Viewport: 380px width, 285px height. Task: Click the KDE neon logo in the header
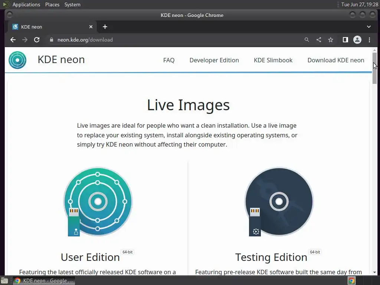(x=17, y=60)
